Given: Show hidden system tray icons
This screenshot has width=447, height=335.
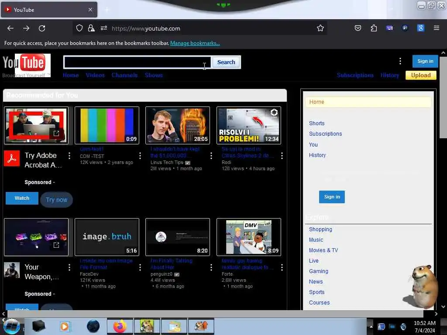Looking at the screenshot, I should point(371,327).
